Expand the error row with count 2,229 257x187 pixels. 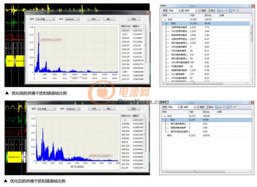(x=169, y=43)
